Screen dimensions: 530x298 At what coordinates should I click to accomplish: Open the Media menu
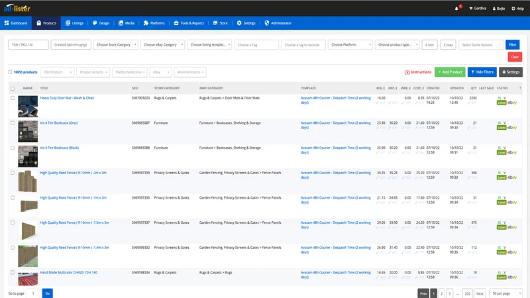(127, 23)
